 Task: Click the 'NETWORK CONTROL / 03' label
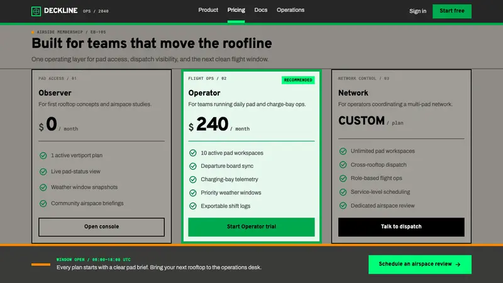tap(363, 78)
